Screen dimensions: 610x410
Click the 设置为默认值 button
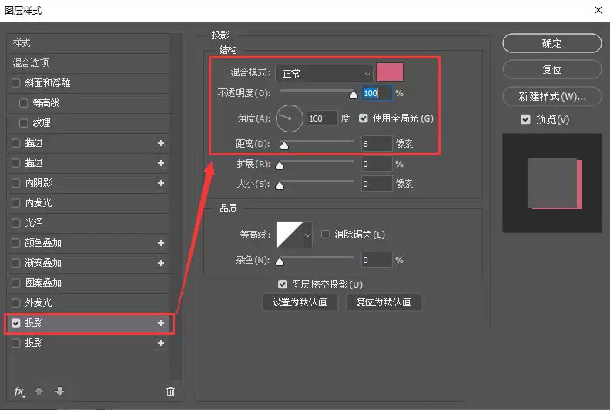(x=300, y=302)
